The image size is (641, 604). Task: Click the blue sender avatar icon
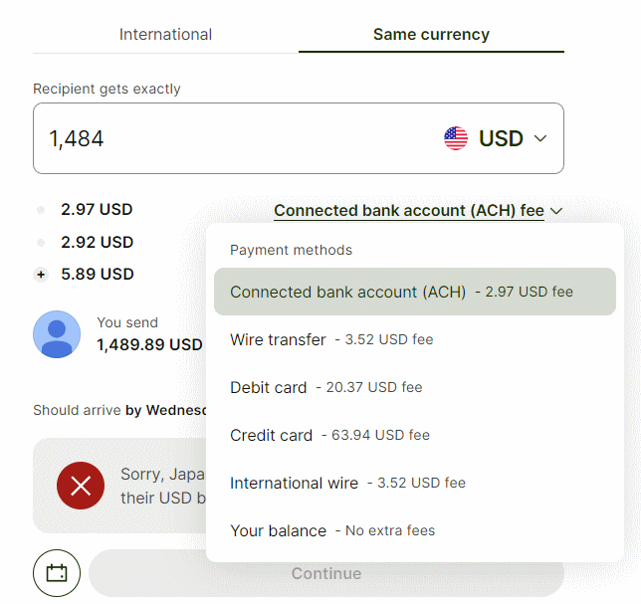(x=57, y=334)
